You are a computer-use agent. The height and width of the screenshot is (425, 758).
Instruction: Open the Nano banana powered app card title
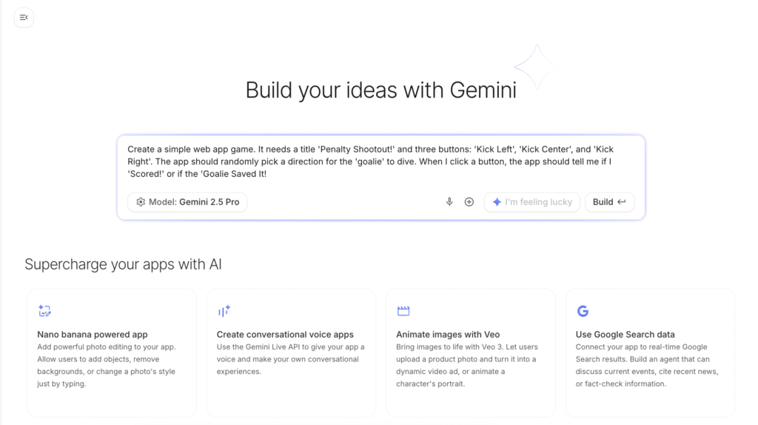(x=93, y=335)
